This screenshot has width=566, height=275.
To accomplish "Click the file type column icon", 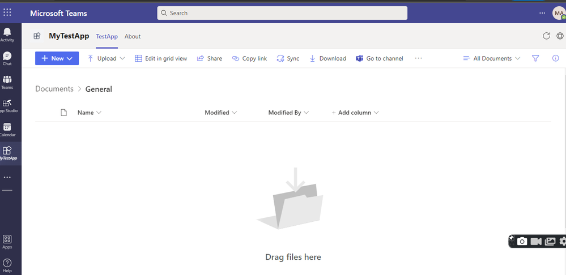I will coord(64,113).
